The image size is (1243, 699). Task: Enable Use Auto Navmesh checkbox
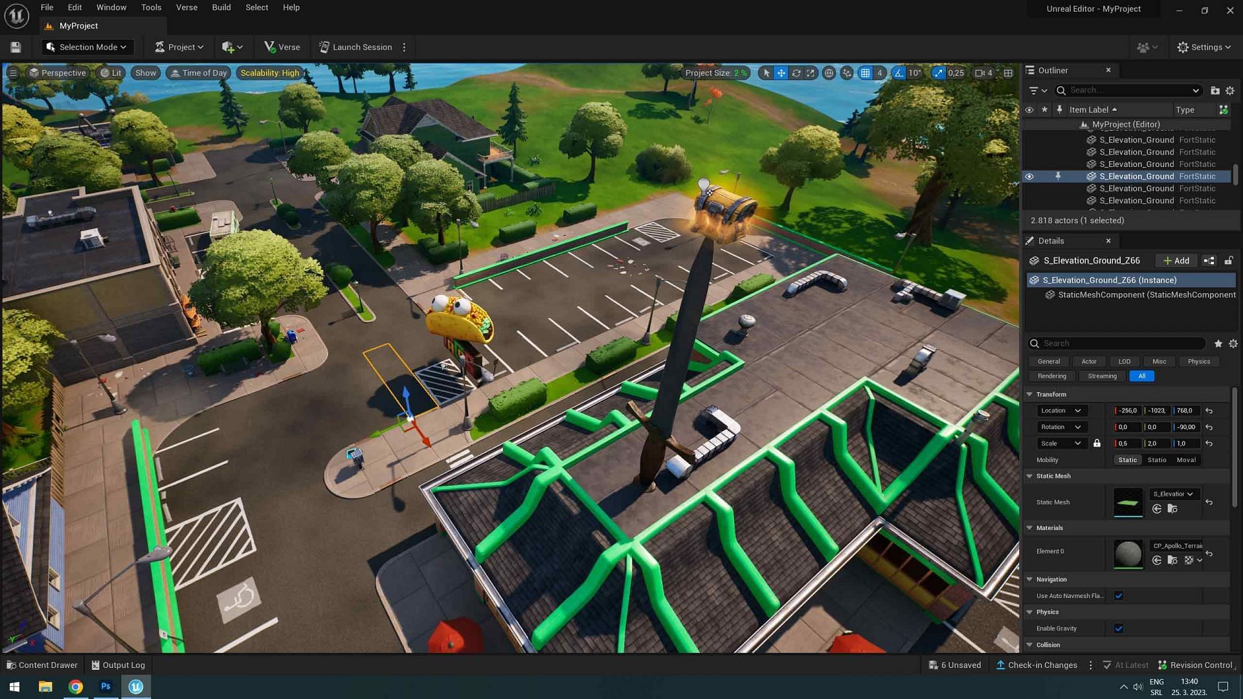coord(1118,595)
